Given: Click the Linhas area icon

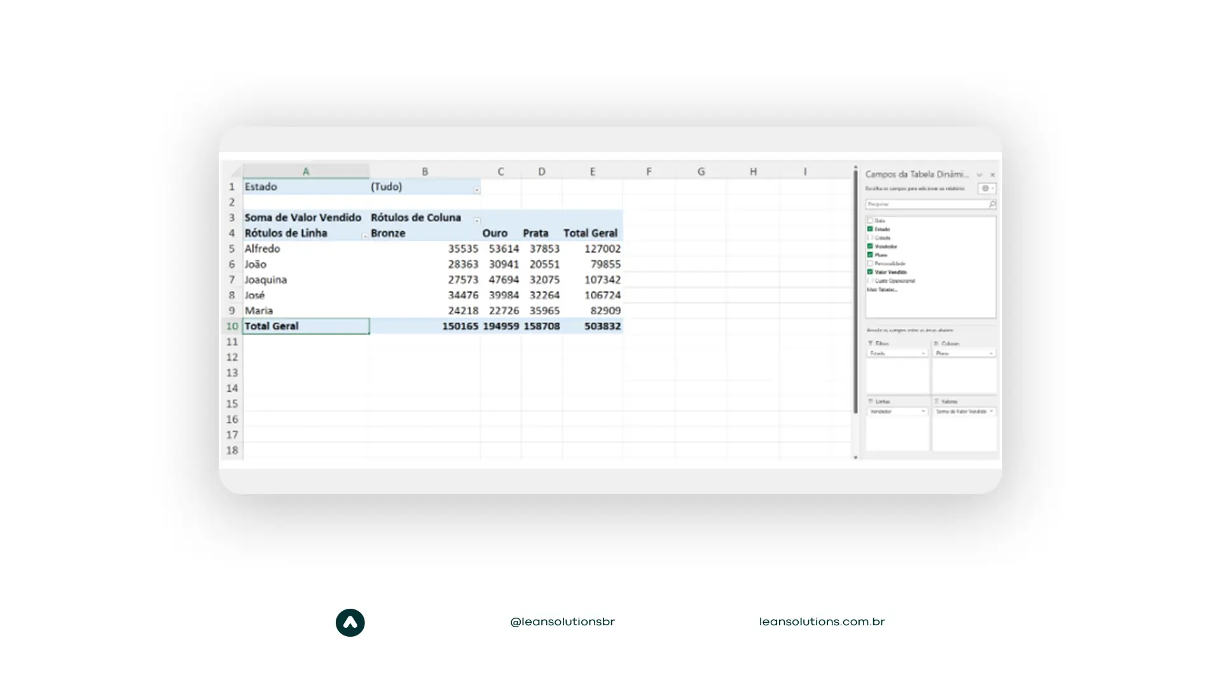Looking at the screenshot, I should [871, 401].
